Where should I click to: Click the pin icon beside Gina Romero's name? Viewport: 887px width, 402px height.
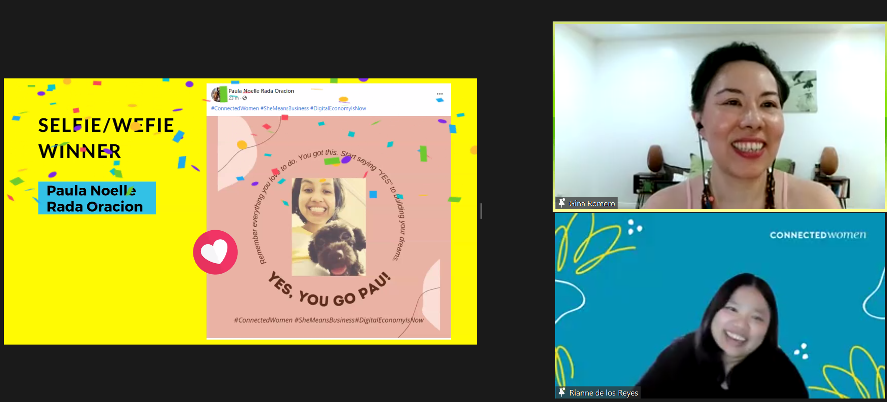pyautogui.click(x=562, y=203)
